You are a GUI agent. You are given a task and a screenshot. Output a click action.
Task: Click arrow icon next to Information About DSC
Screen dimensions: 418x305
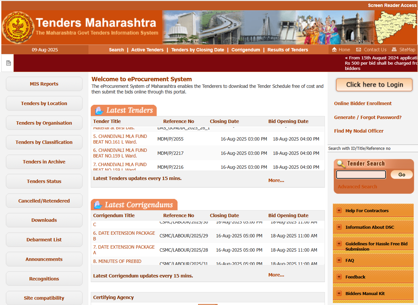coord(339,227)
